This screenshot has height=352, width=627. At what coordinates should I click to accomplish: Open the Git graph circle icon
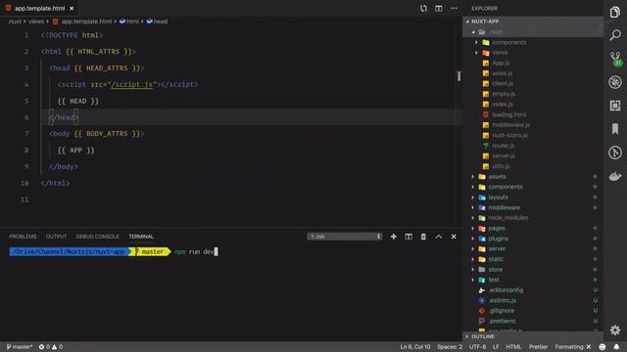pos(615,153)
